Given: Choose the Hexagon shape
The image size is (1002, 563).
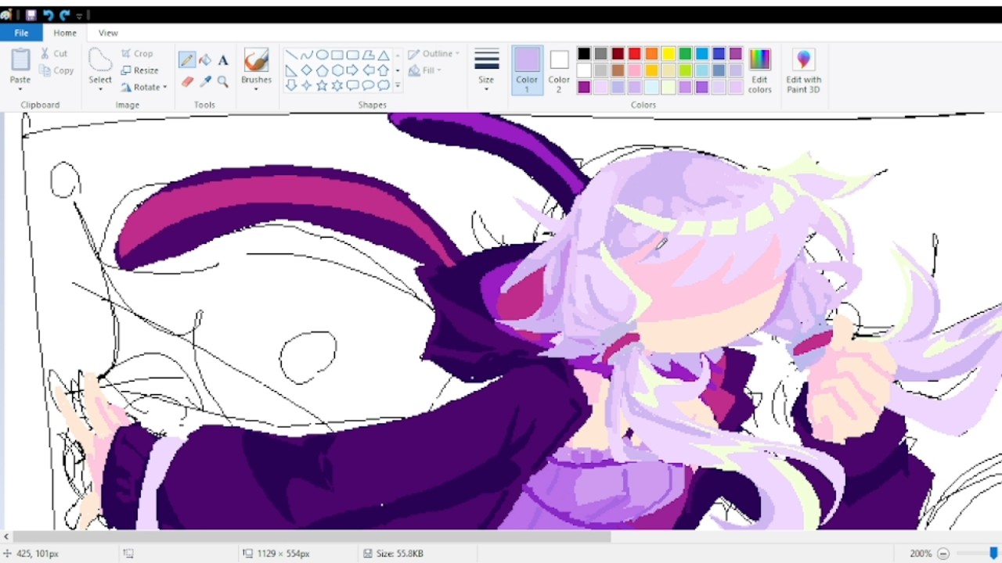Looking at the screenshot, I should (x=337, y=70).
